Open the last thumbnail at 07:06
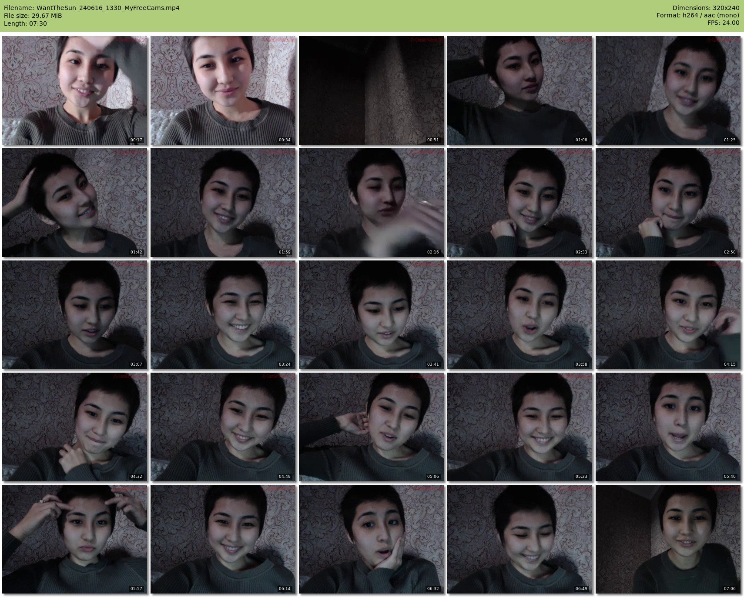 668,539
